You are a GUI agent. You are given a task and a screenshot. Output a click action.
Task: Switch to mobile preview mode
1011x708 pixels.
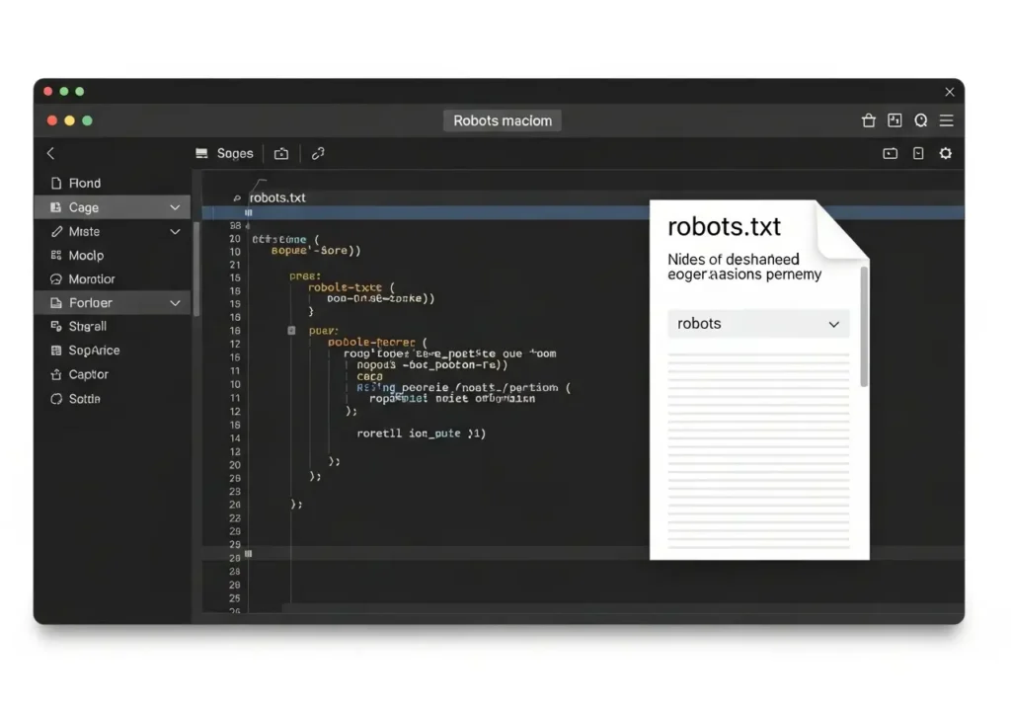point(917,153)
